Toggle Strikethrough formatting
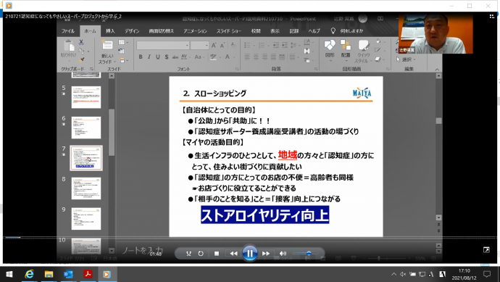The width and height of the screenshot is (500, 282). pyautogui.click(x=175, y=57)
